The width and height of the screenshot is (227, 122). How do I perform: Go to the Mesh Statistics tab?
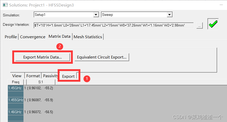click(88, 37)
